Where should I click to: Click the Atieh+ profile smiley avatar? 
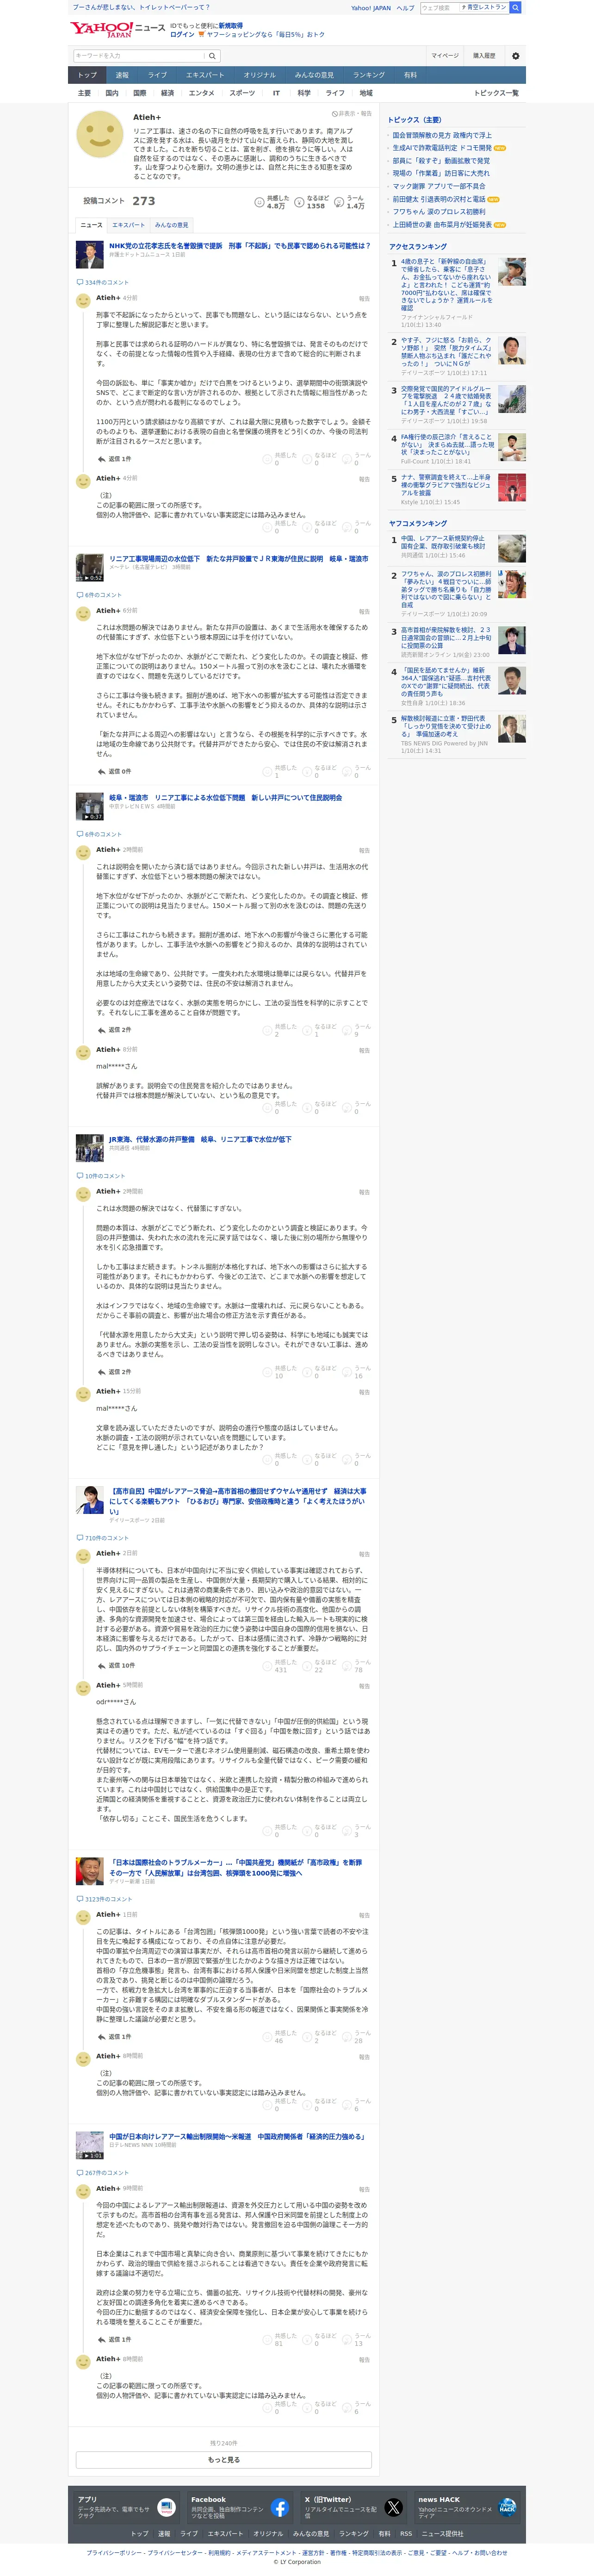click(100, 134)
